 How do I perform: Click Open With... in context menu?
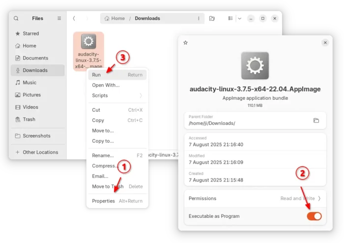[x=106, y=85]
